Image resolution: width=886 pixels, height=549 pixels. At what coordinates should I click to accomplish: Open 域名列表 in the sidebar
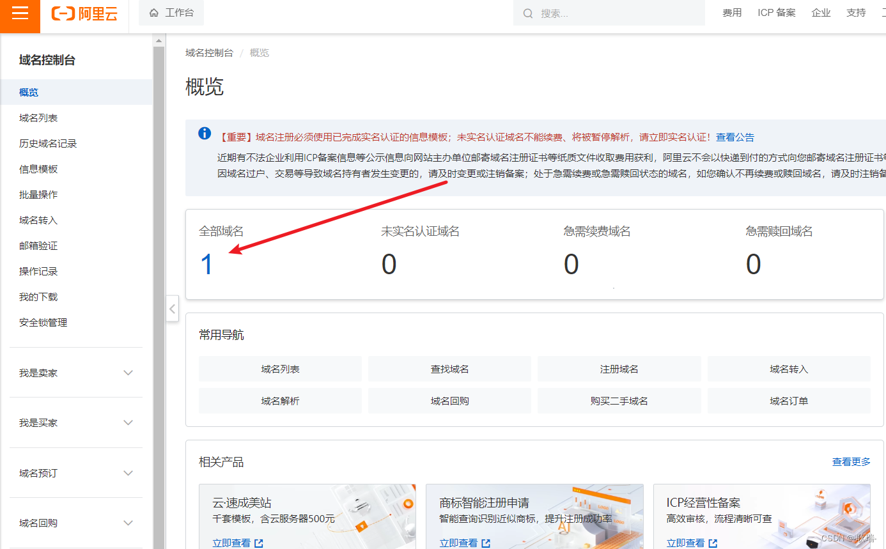(39, 118)
